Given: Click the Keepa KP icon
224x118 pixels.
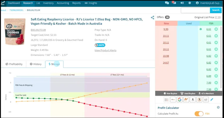Looking at the screenshot, I should coord(206,100).
